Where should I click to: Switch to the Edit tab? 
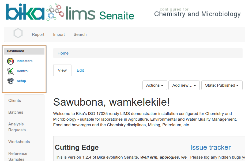click(80, 70)
